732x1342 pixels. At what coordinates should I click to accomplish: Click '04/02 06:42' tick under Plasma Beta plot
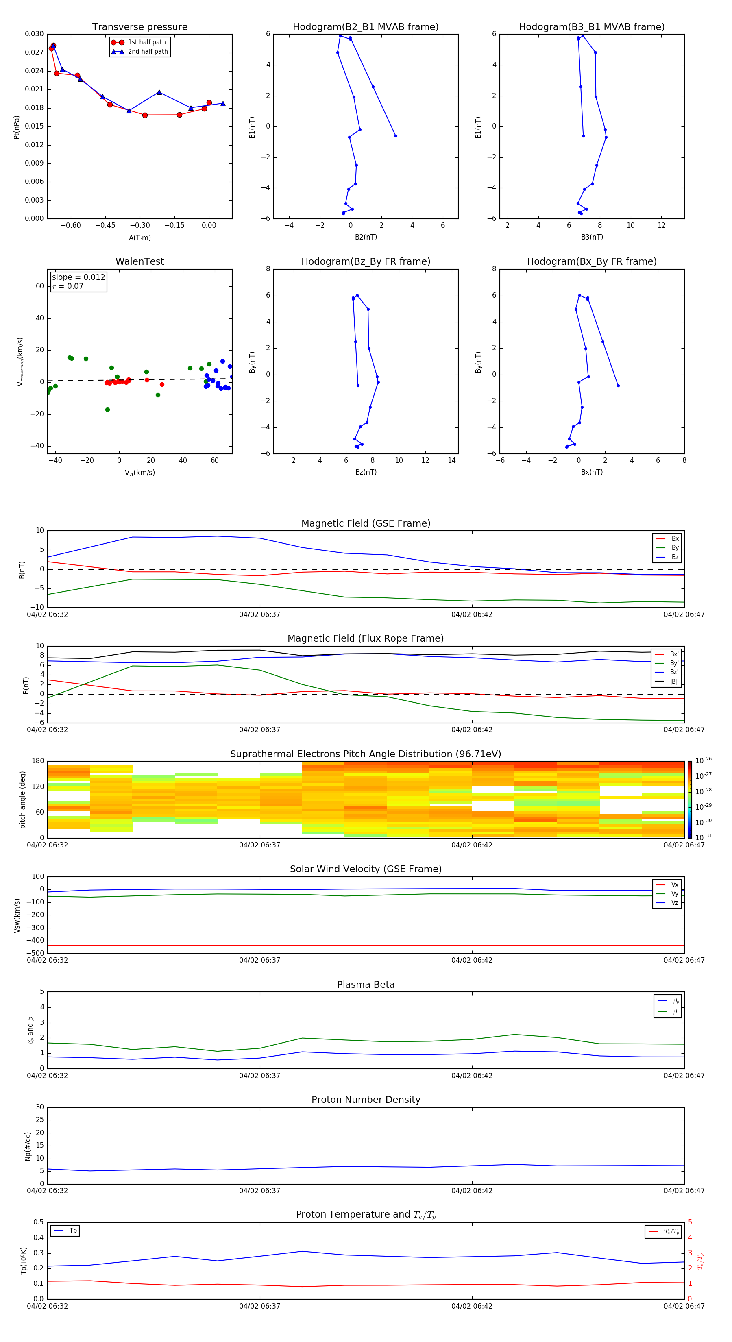coord(471,1076)
